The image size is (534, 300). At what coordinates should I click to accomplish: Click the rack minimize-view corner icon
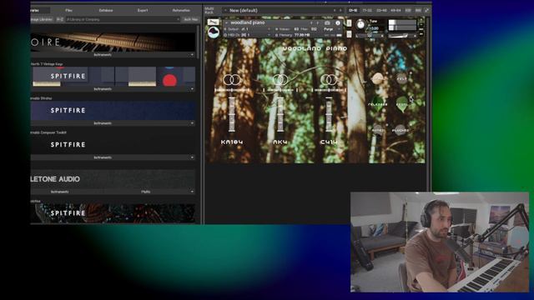[x=426, y=11]
